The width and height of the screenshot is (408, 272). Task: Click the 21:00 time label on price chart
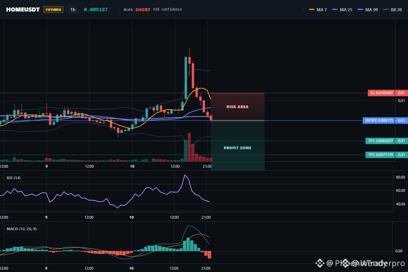(206, 166)
